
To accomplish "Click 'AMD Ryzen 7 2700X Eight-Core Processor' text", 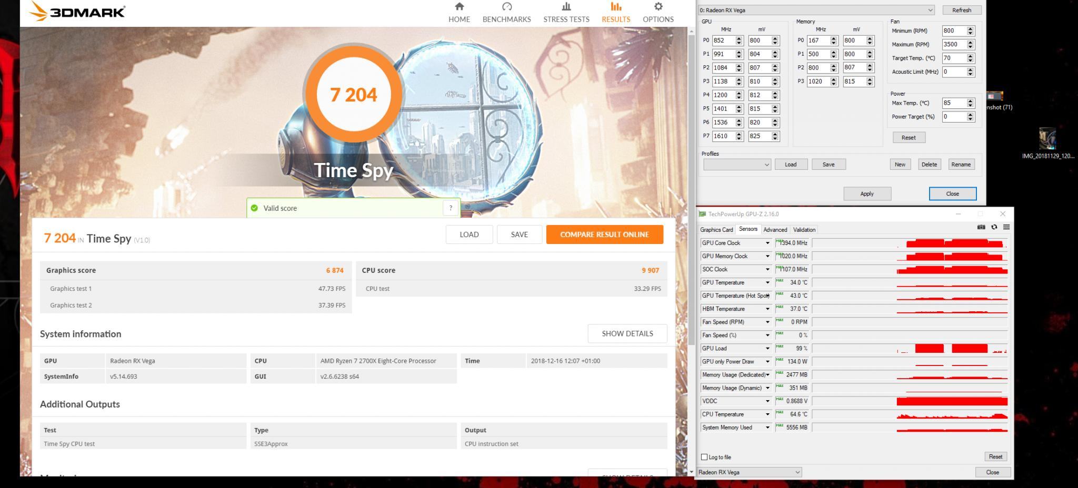I will point(378,361).
